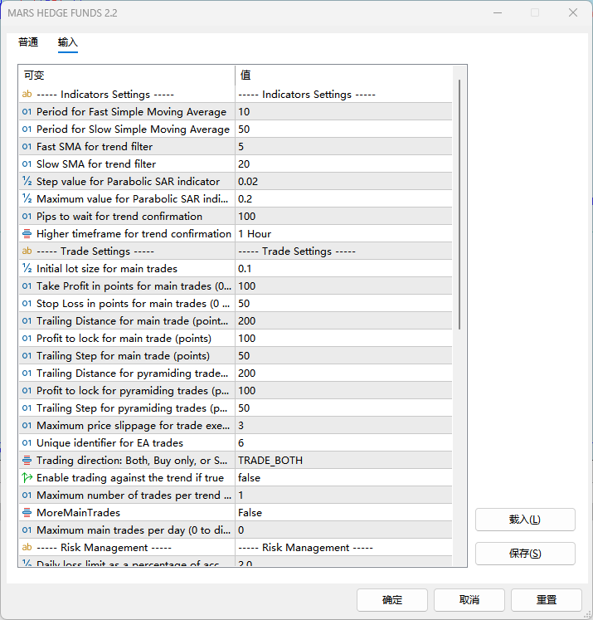This screenshot has height=620, width=593.
Task: Select the 输入 tab
Action: tap(68, 42)
